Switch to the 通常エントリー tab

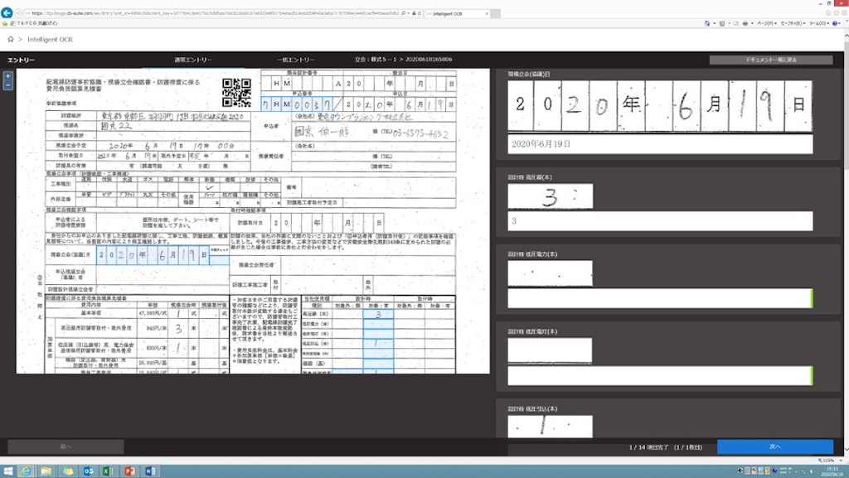192,60
